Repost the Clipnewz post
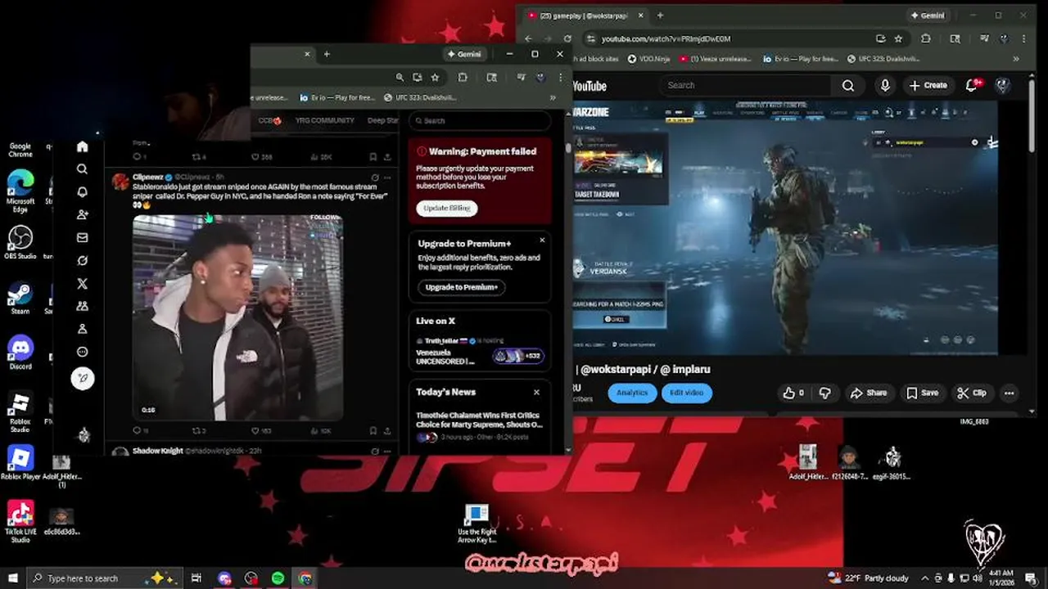Image resolution: width=1048 pixels, height=589 pixels. (x=196, y=430)
